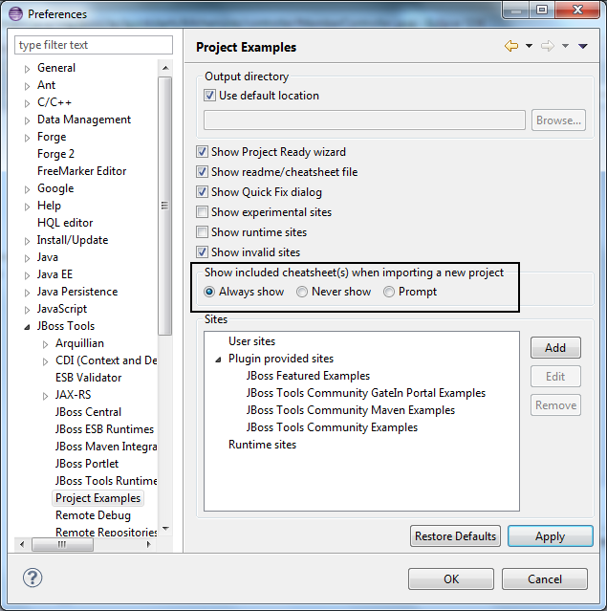Toggle Show readme/cheatsheet file checkbox
The height and width of the screenshot is (611, 607).
202,172
